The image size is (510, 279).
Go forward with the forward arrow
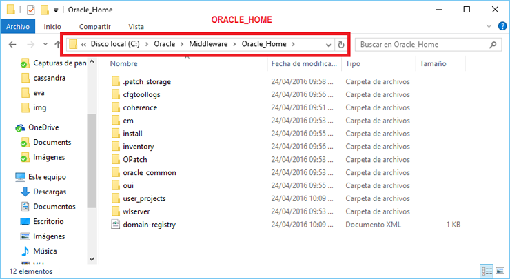click(30, 45)
